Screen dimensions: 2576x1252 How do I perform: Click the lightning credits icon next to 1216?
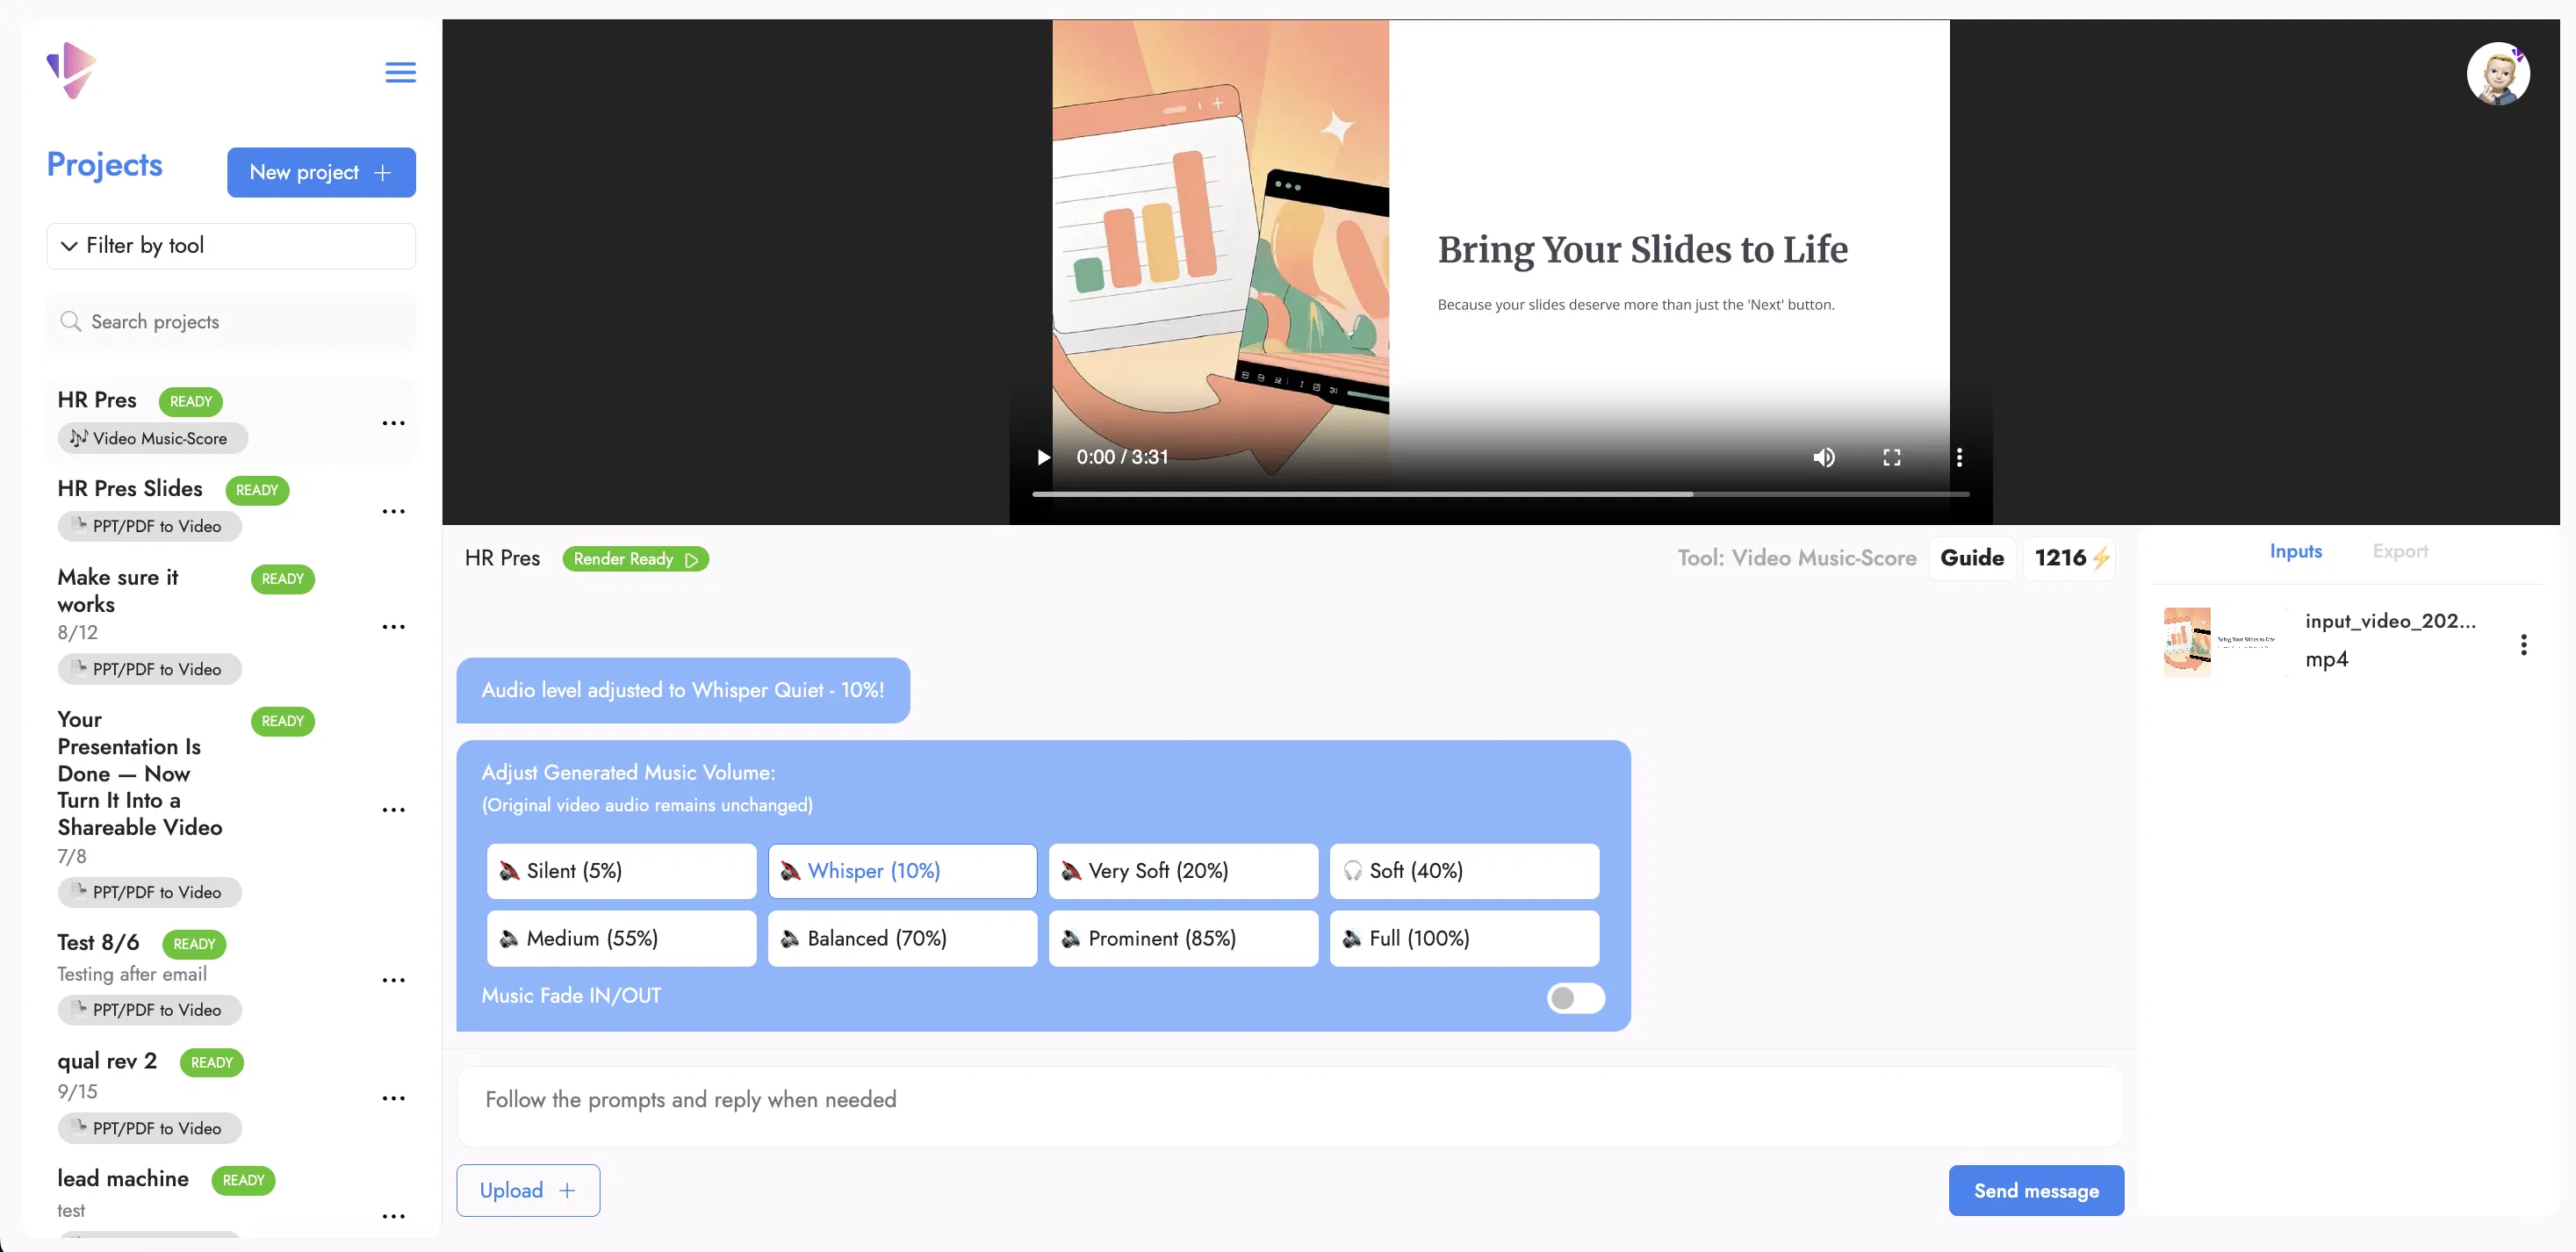[x=2100, y=558]
